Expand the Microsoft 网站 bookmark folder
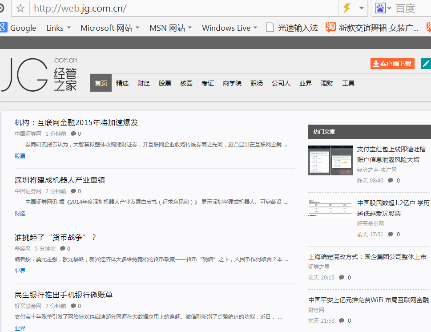Viewport: 431px width, 332px height. click(110, 28)
